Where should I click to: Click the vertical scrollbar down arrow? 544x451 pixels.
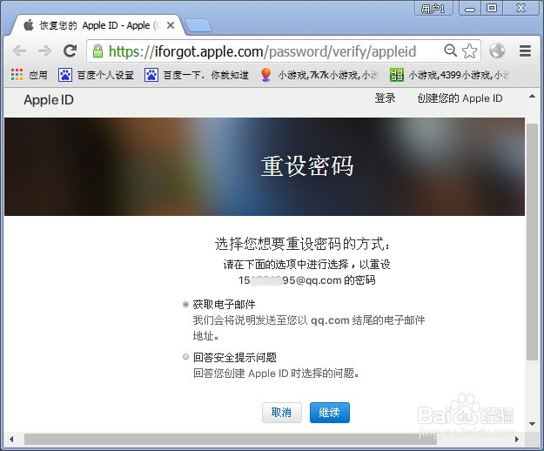point(532,424)
